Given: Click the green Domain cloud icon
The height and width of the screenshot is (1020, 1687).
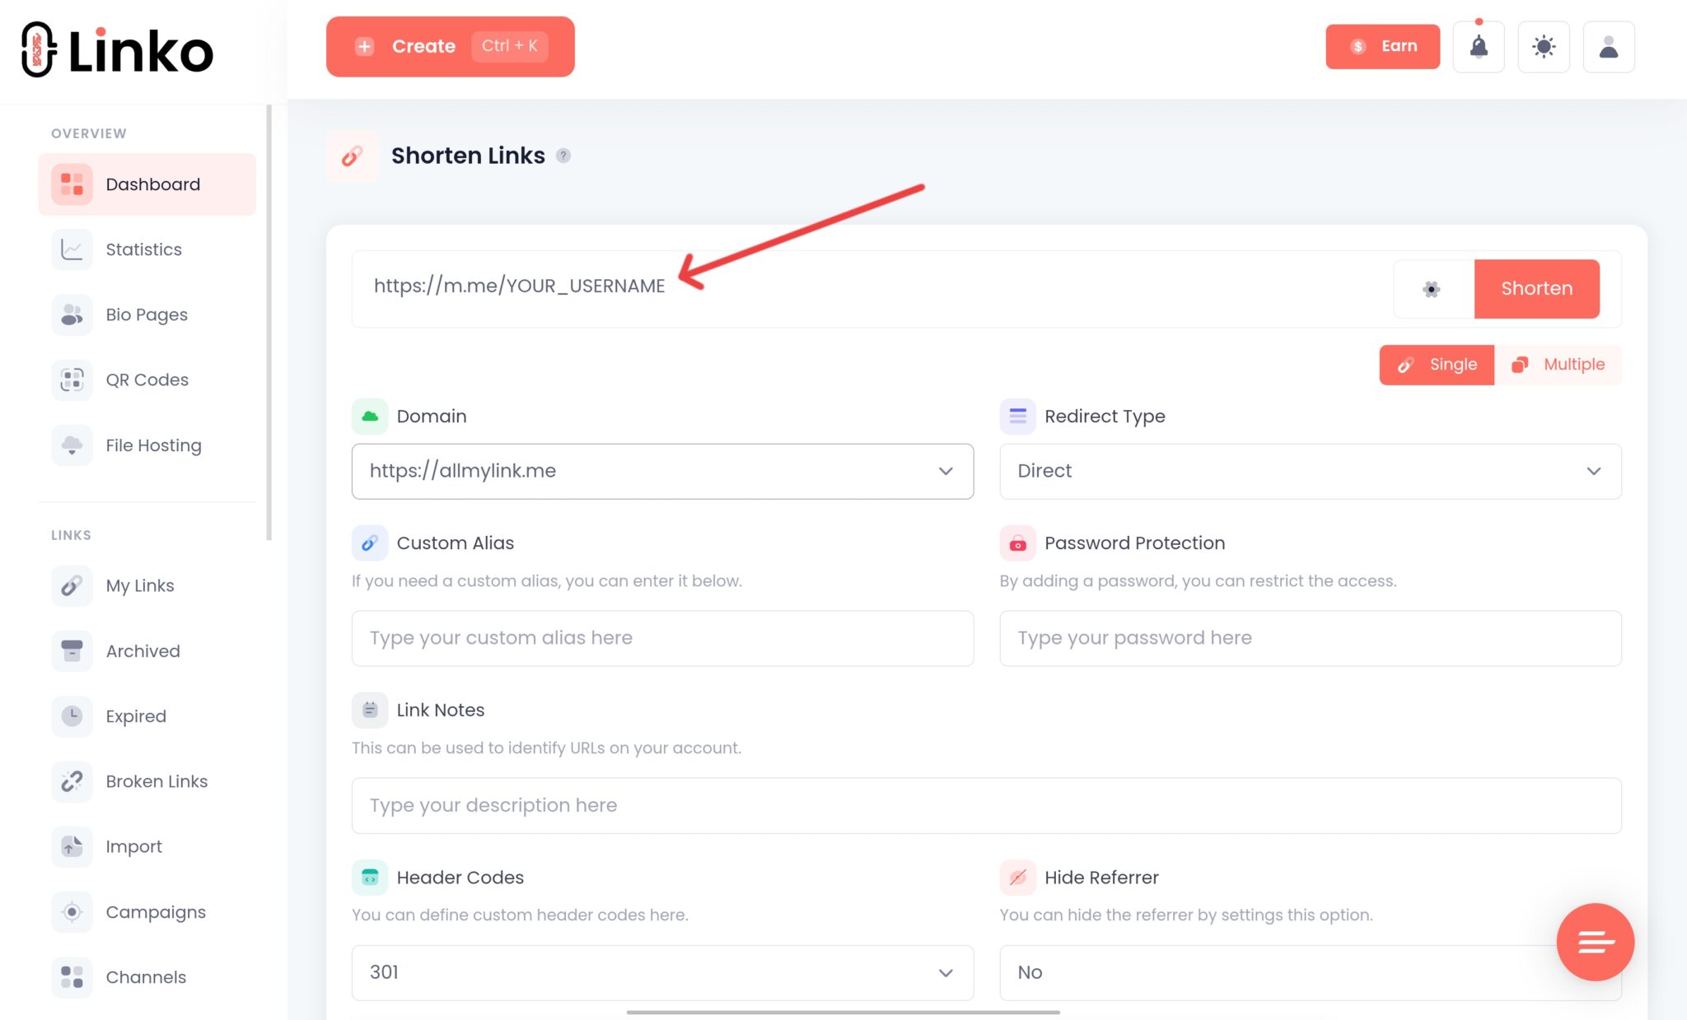Looking at the screenshot, I should coord(370,417).
